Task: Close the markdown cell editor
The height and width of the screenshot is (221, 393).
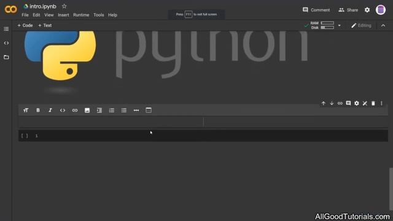Action: [365, 103]
